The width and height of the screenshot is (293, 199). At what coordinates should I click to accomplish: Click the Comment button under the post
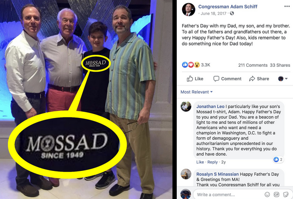point(227,79)
